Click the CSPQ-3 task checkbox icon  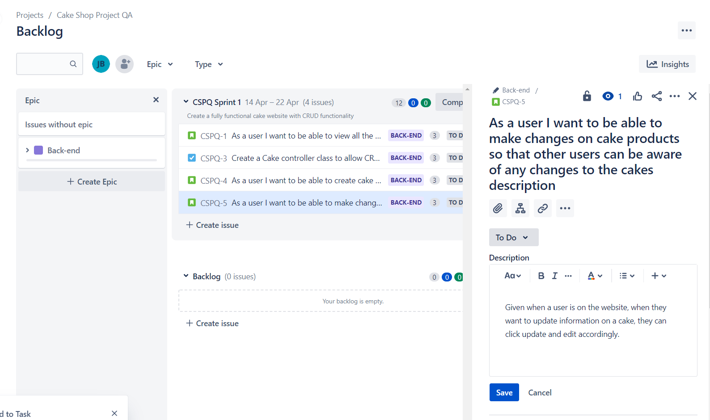pos(192,158)
